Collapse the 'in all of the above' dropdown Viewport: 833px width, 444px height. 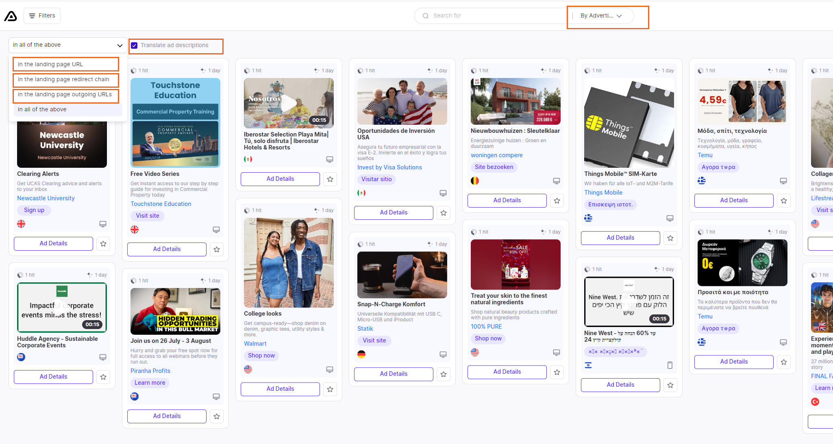tap(68, 45)
